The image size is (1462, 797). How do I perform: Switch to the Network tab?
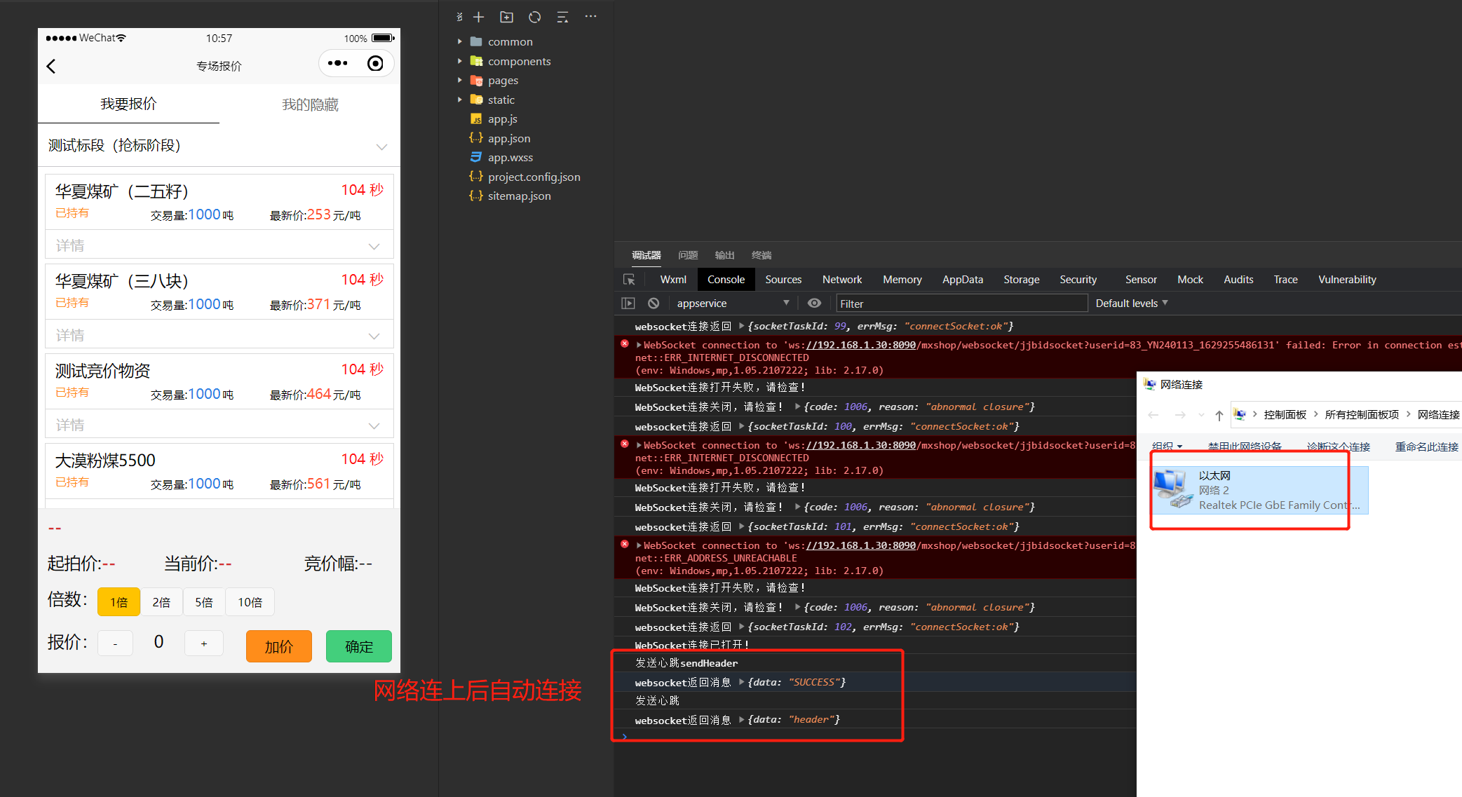(x=841, y=280)
